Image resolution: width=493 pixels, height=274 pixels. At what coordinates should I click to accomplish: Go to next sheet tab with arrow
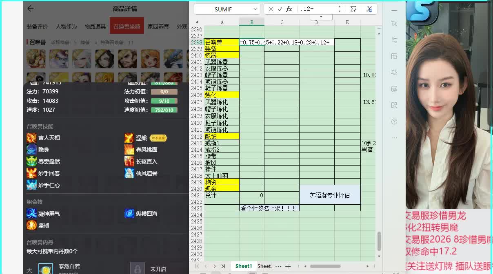[215, 266]
